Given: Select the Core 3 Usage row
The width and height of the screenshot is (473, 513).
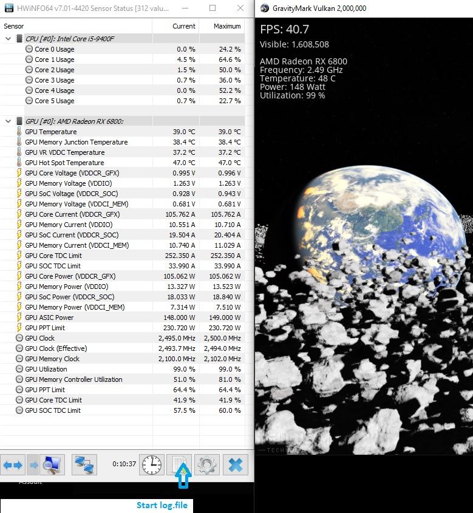Looking at the screenshot, I should point(122,80).
